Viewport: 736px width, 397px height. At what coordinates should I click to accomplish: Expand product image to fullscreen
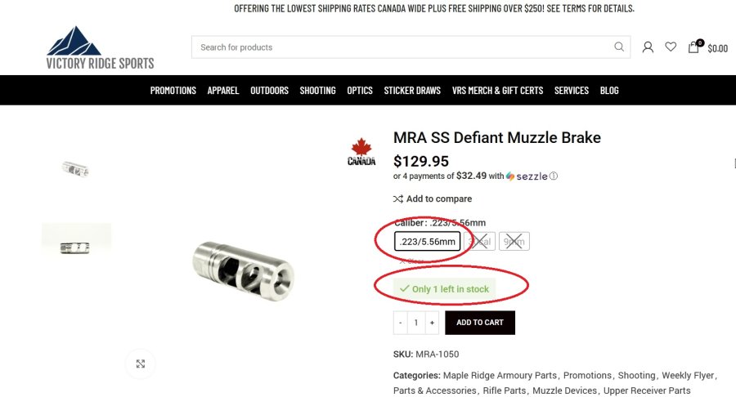pos(141,364)
